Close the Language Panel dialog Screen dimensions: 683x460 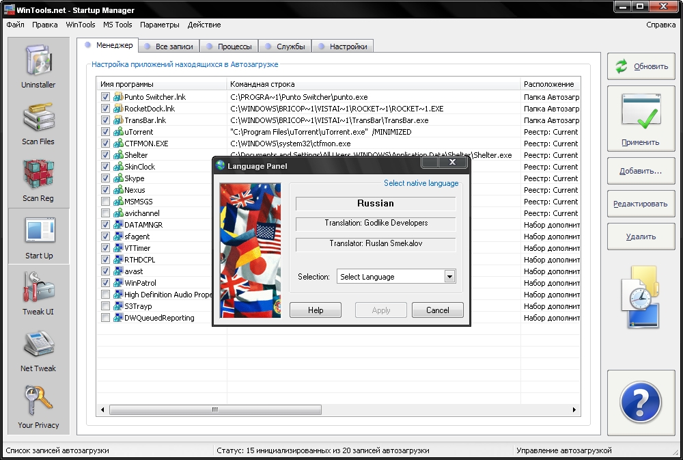[x=452, y=162]
